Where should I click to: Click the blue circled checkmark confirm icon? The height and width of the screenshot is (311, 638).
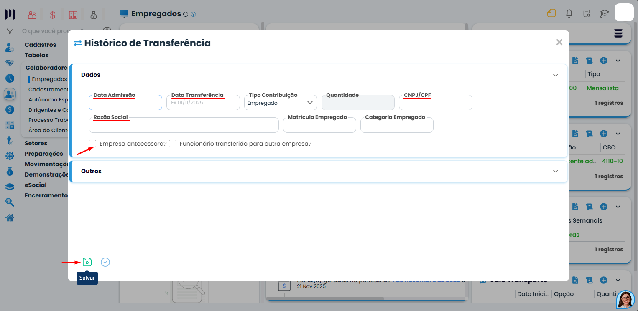click(105, 262)
